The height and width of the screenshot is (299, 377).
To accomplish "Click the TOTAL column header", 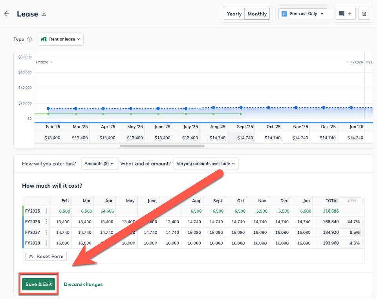I will 332,201.
